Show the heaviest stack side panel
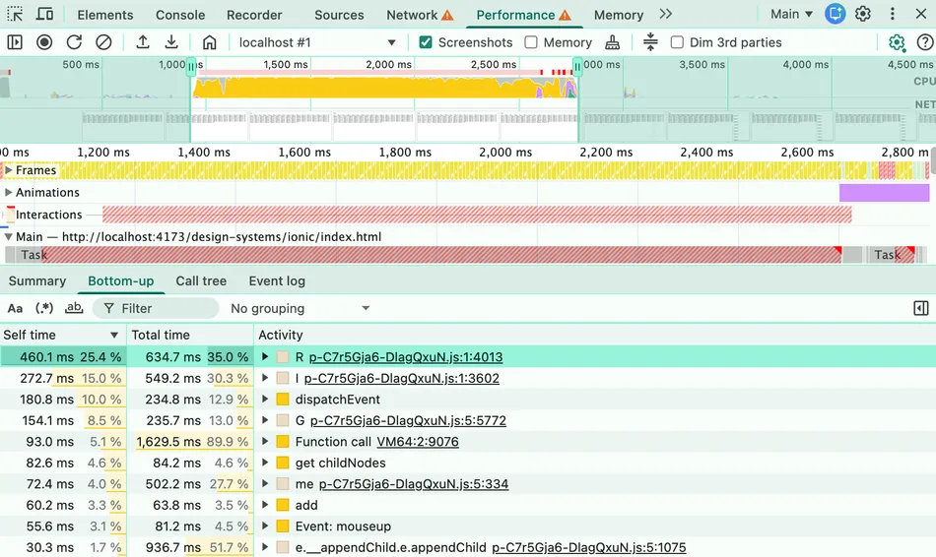936x557 pixels. click(921, 308)
